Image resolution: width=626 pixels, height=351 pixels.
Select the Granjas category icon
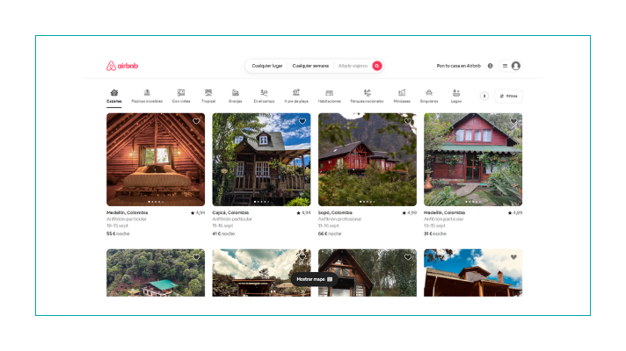pos(236,92)
